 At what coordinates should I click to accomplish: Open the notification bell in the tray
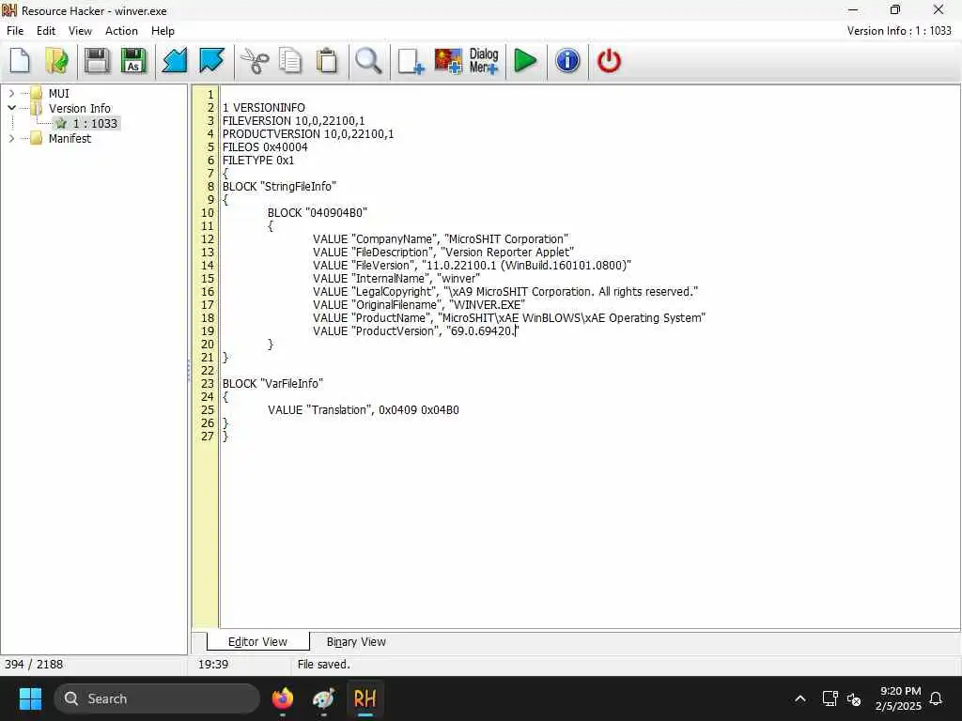[x=936, y=698]
